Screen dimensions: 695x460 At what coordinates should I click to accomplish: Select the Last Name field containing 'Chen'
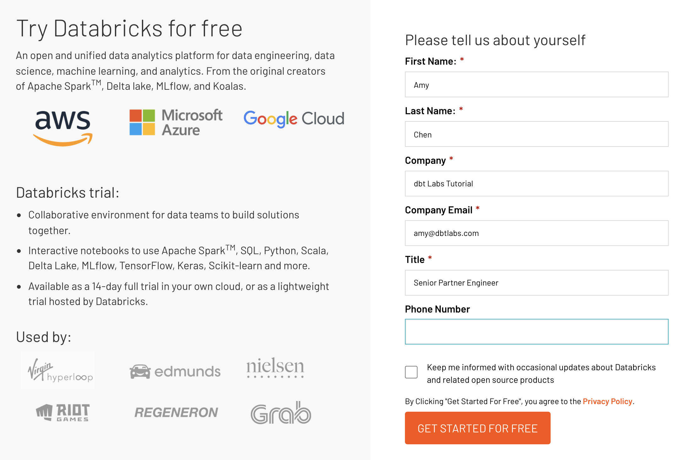pos(537,134)
